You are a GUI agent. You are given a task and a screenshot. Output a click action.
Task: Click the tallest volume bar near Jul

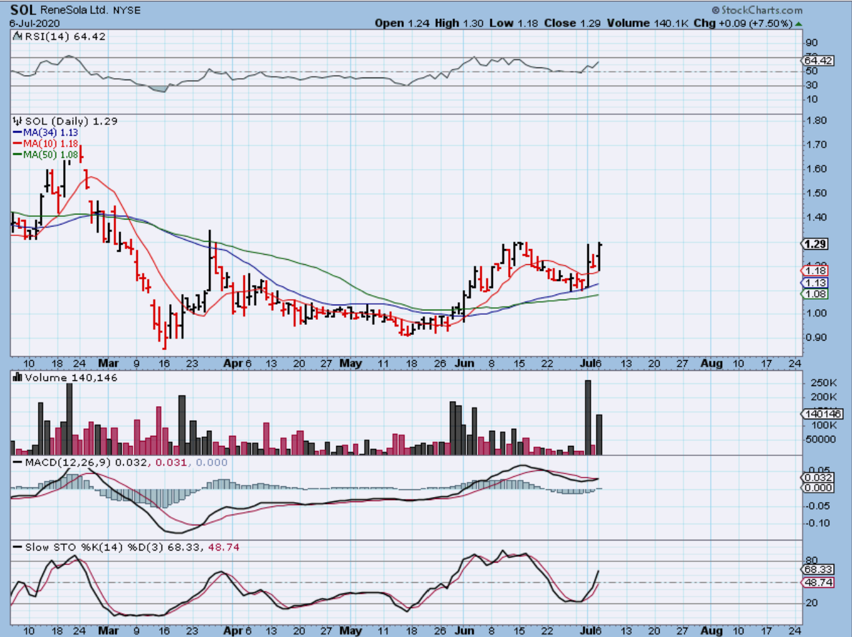pos(588,417)
